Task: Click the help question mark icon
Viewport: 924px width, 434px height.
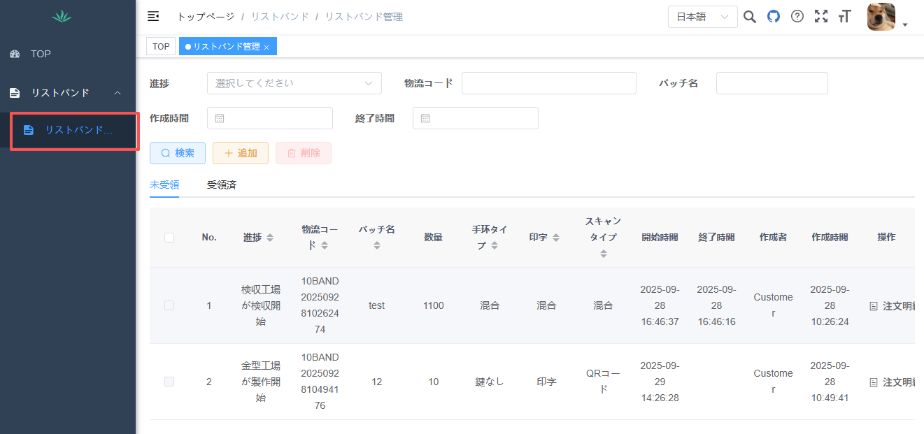Action: (x=797, y=17)
